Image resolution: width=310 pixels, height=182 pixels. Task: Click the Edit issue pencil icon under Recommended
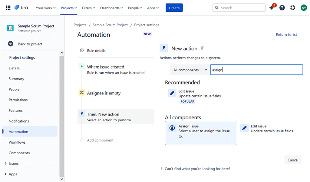[172, 93]
